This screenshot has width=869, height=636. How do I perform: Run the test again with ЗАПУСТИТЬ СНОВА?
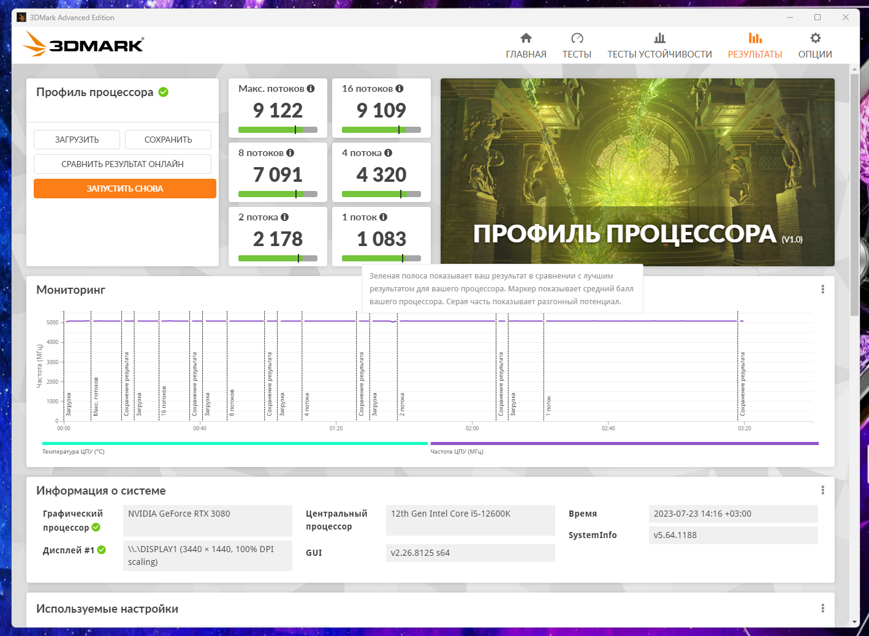125,189
